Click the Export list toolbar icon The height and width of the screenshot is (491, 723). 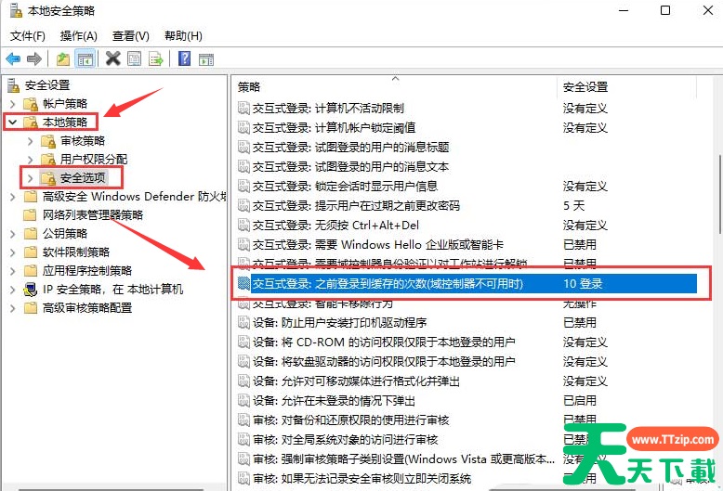tap(156, 59)
